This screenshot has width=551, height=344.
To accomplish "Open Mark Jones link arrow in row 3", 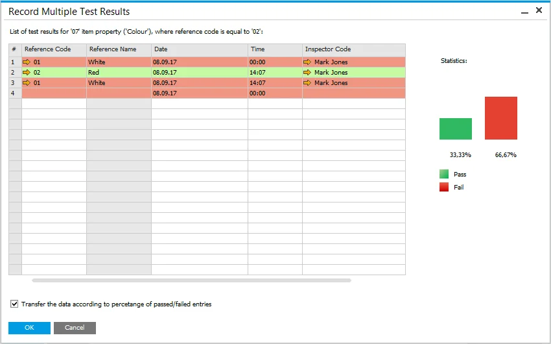I will [x=307, y=83].
